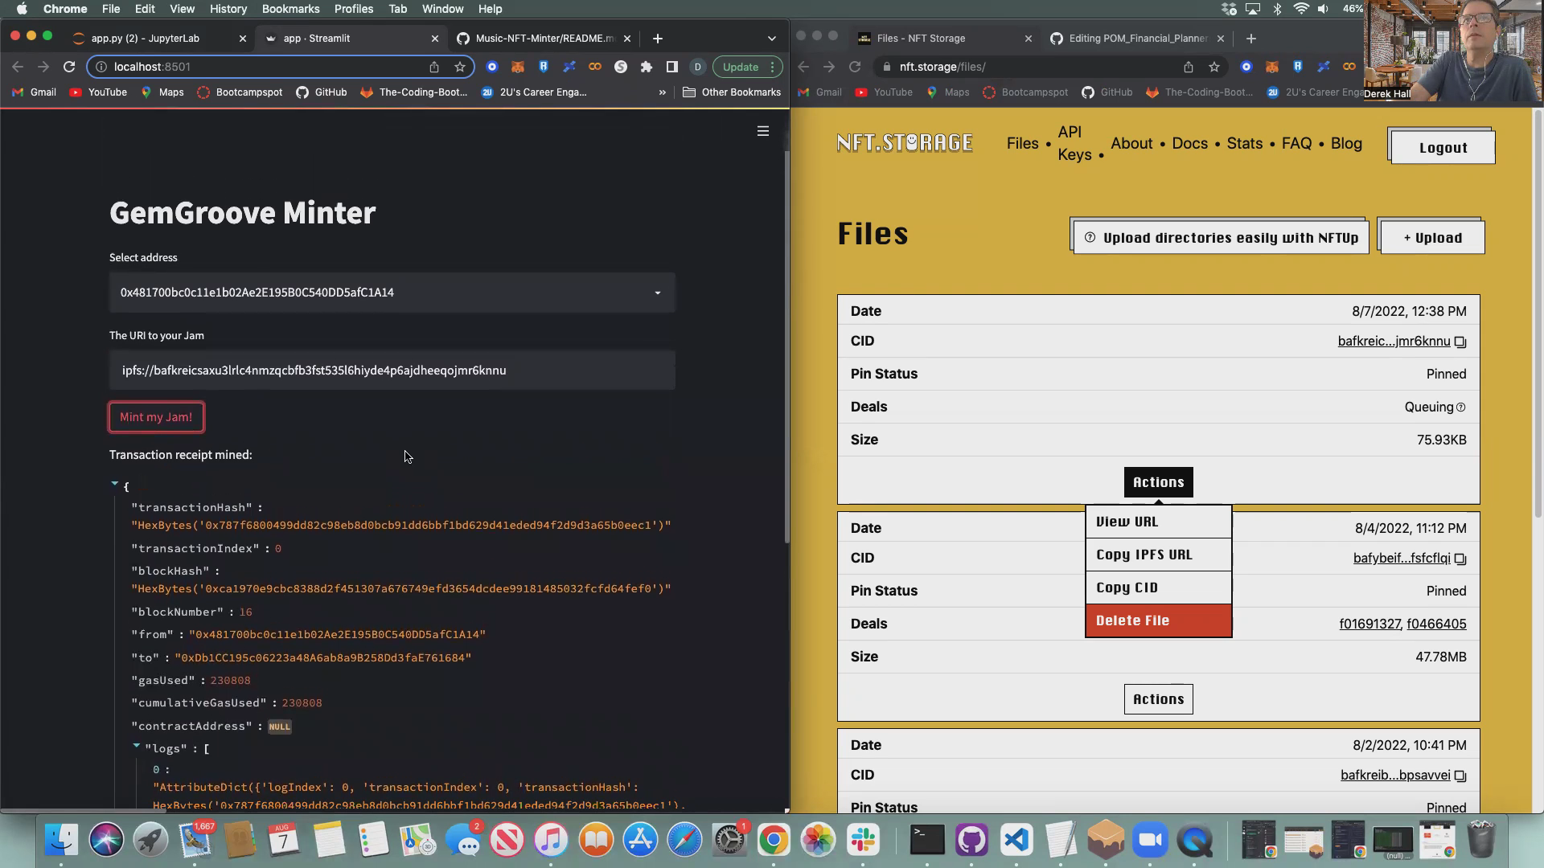Open new tab in NFT Storage window

(1250, 38)
